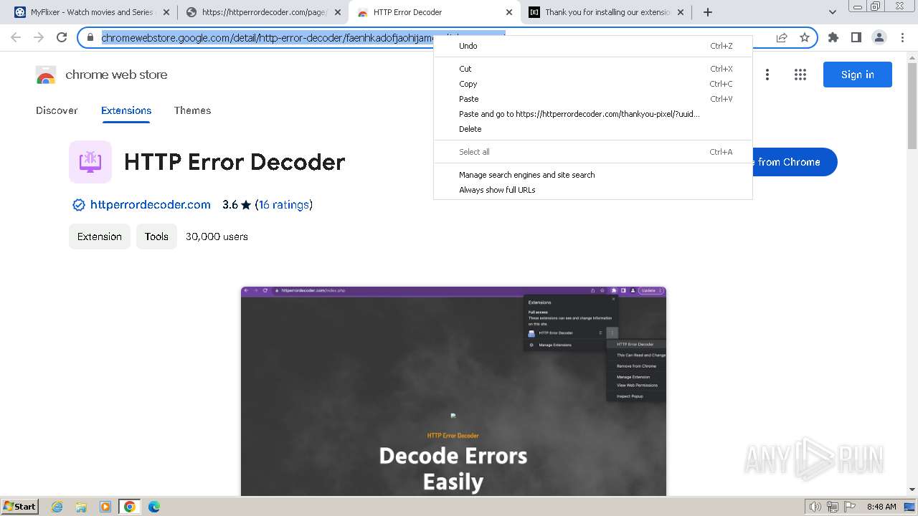Choose Delete in the context menu

click(x=593, y=129)
